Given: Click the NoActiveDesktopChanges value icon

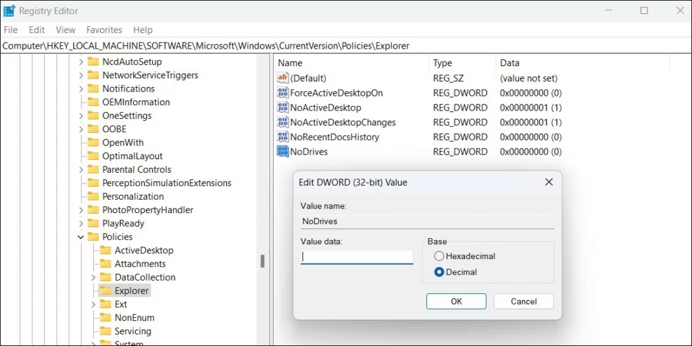Looking at the screenshot, I should [282, 122].
